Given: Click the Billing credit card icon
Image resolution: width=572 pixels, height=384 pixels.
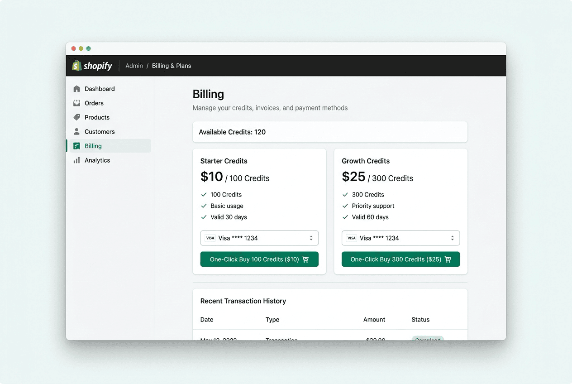Looking at the screenshot, I should [x=76, y=146].
